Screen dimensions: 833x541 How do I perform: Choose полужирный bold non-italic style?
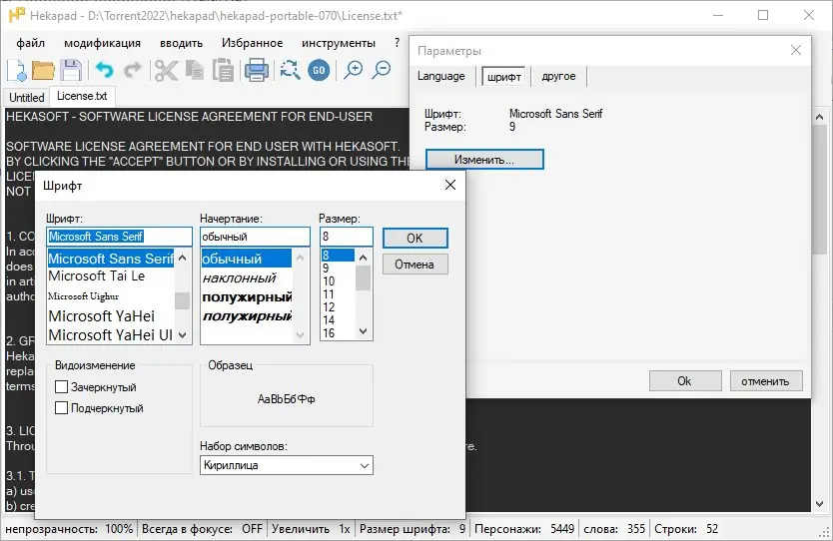(x=247, y=296)
